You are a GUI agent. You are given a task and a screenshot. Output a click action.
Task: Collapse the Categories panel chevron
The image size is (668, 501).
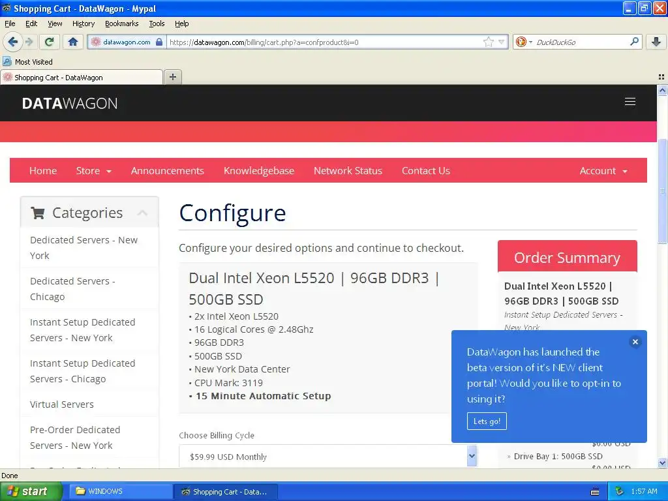[x=143, y=213]
